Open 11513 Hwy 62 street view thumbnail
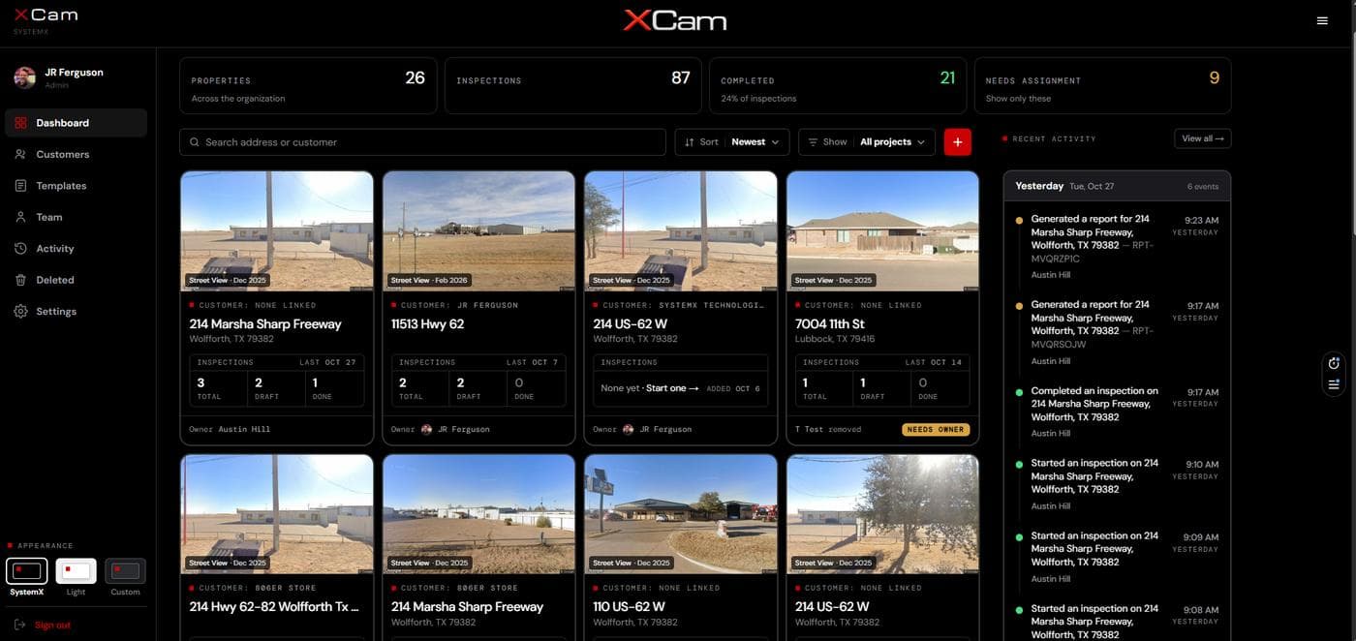Viewport: 1356px width, 641px height. click(478, 231)
